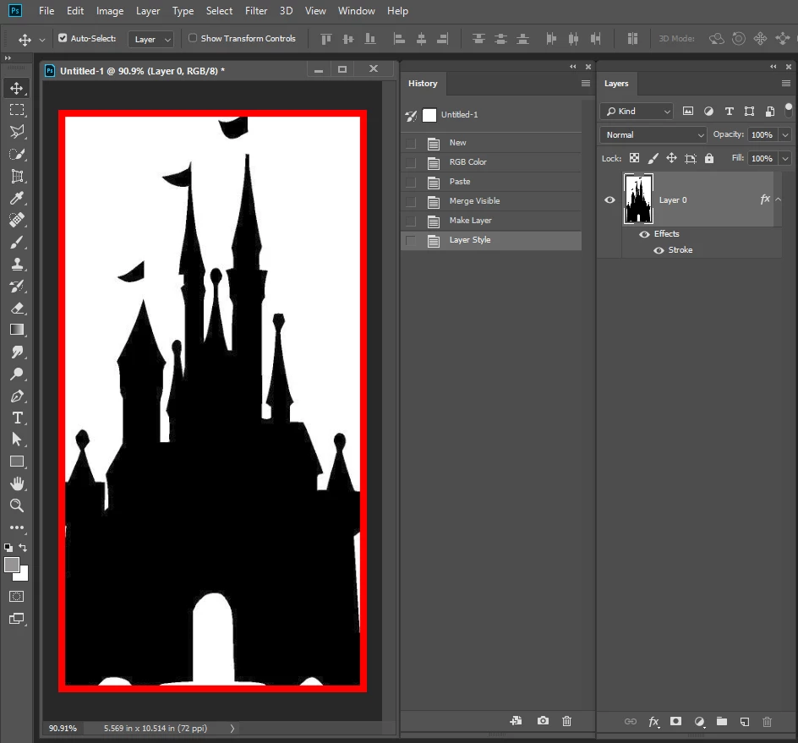Select the Eyedropper tool
798x743 pixels.
tap(17, 199)
